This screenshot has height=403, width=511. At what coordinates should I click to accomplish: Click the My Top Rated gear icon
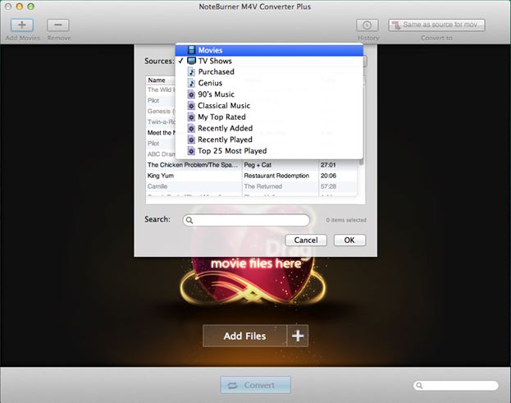click(x=191, y=117)
